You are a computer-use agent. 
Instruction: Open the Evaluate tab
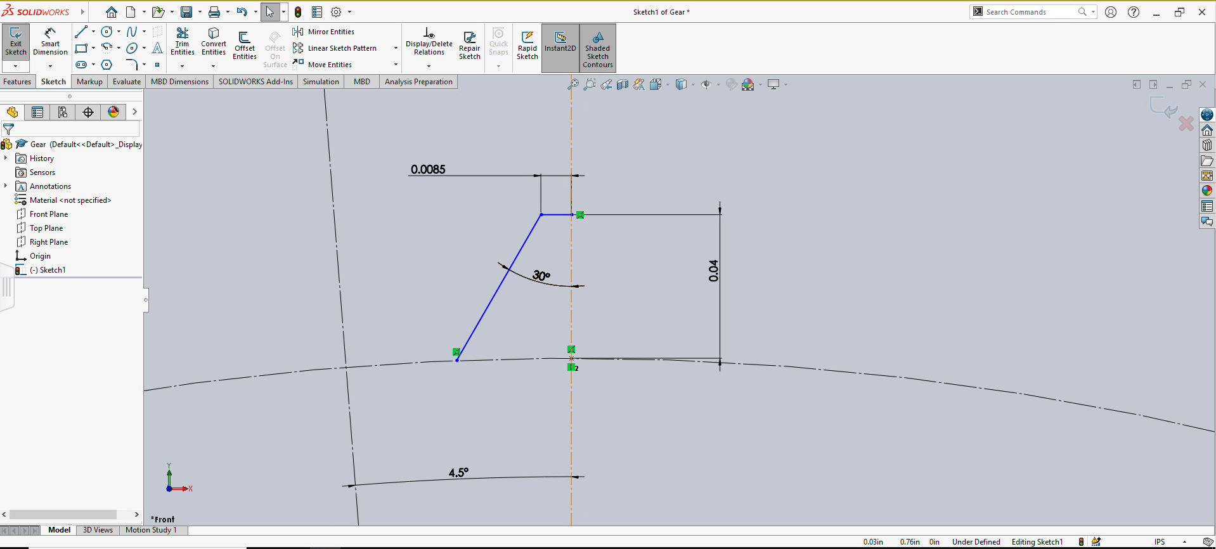point(127,82)
